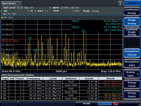Click the 55022 QP FIELD limit line label
141x106 pixels.
point(10,41)
